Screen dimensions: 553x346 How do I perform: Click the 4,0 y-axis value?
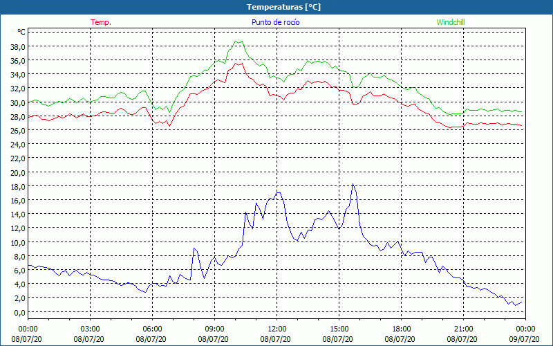pos(19,284)
